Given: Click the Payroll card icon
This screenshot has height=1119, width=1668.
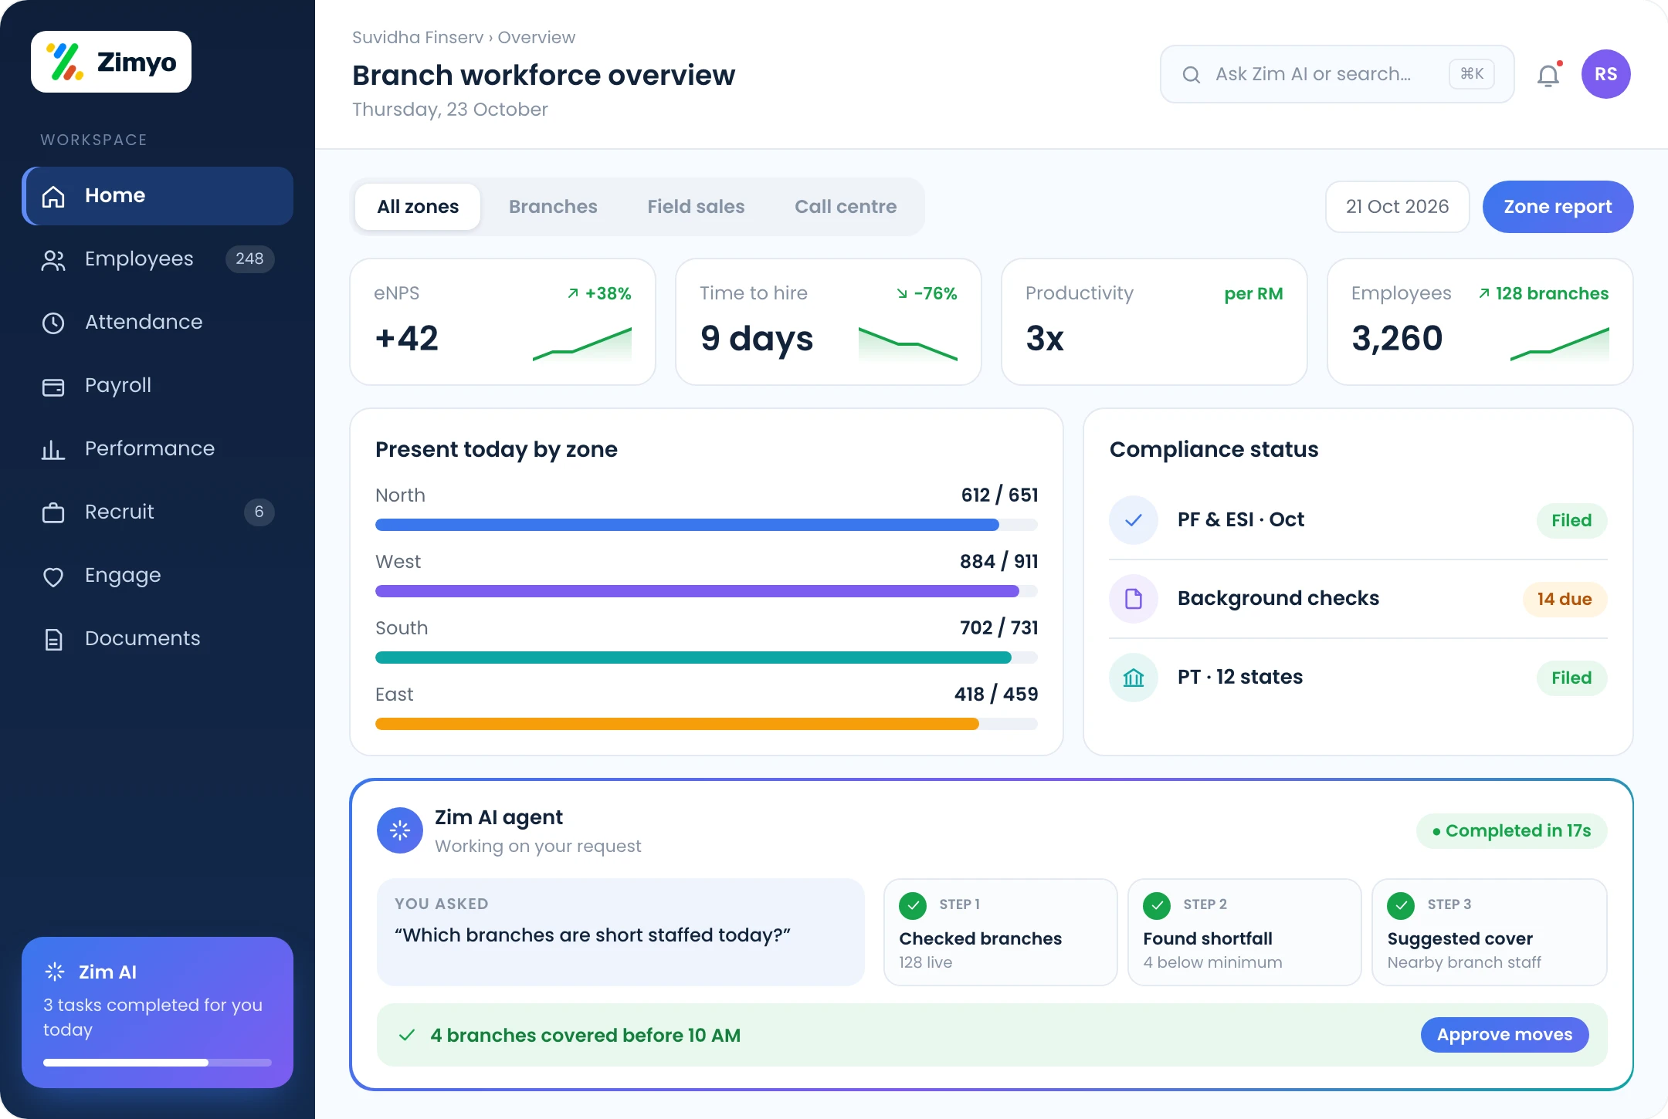Looking at the screenshot, I should coord(53,387).
